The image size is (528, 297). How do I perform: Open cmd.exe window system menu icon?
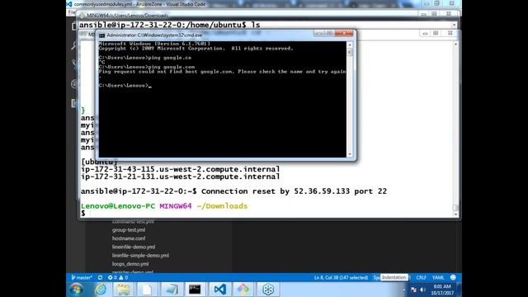point(101,35)
